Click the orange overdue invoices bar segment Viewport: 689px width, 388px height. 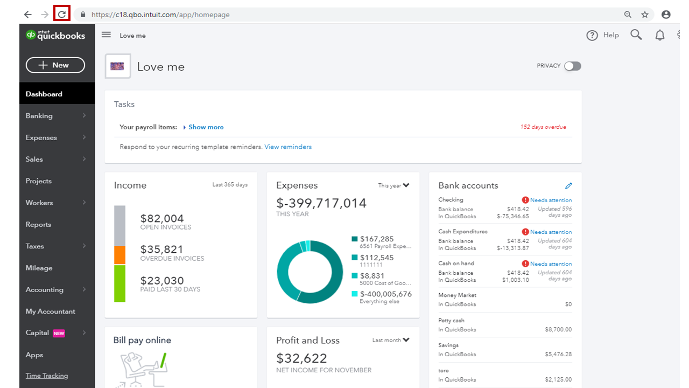[119, 255]
